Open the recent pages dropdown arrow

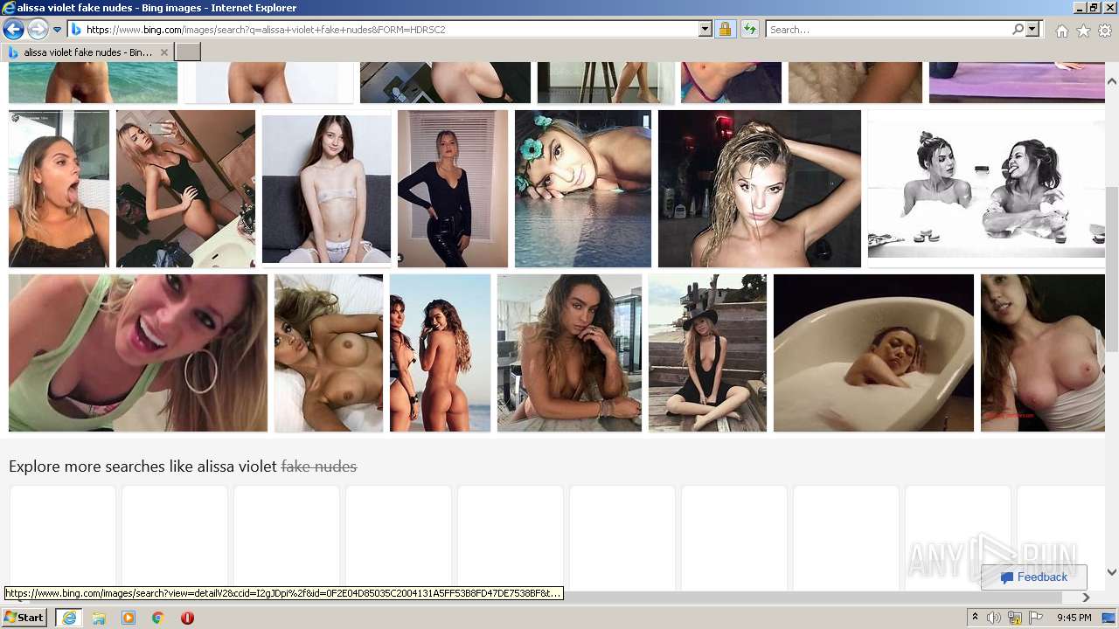58,30
